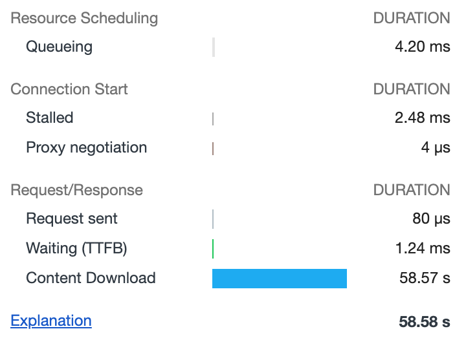The height and width of the screenshot is (340, 466).
Task: Click the bold 58.58 s total time
Action: [x=425, y=321]
